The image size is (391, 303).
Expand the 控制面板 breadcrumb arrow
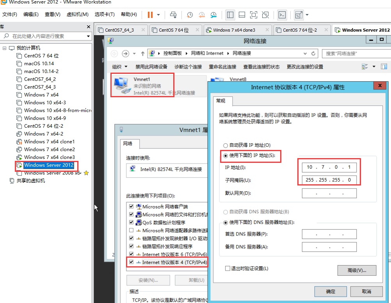tap(187, 53)
